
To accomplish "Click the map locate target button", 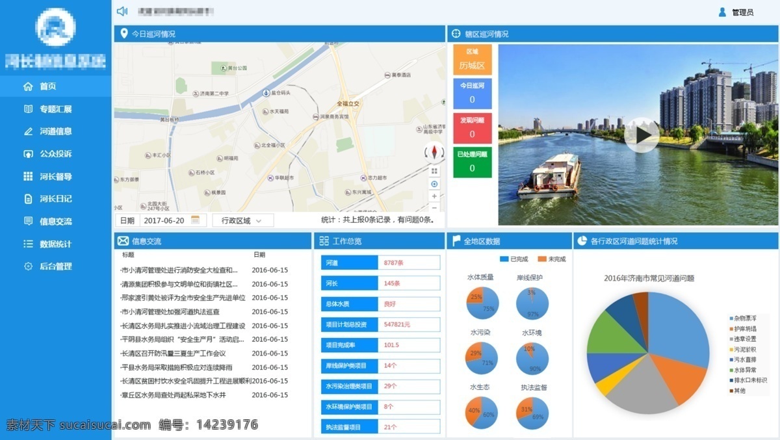I will [434, 184].
